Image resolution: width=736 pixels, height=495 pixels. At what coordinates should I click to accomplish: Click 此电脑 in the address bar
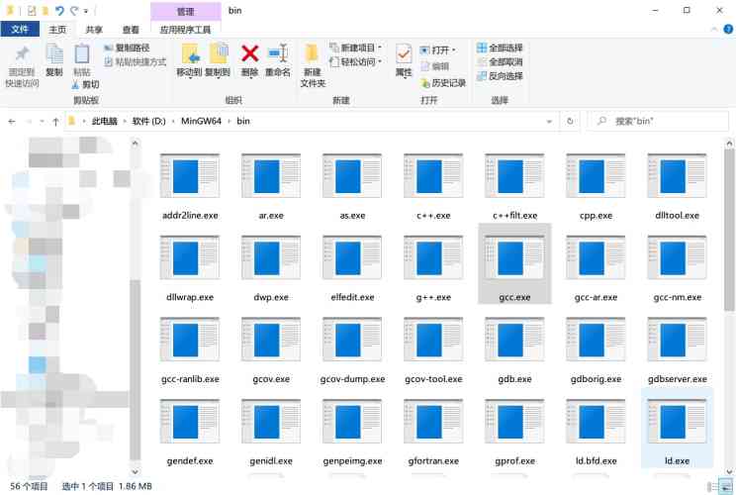104,121
